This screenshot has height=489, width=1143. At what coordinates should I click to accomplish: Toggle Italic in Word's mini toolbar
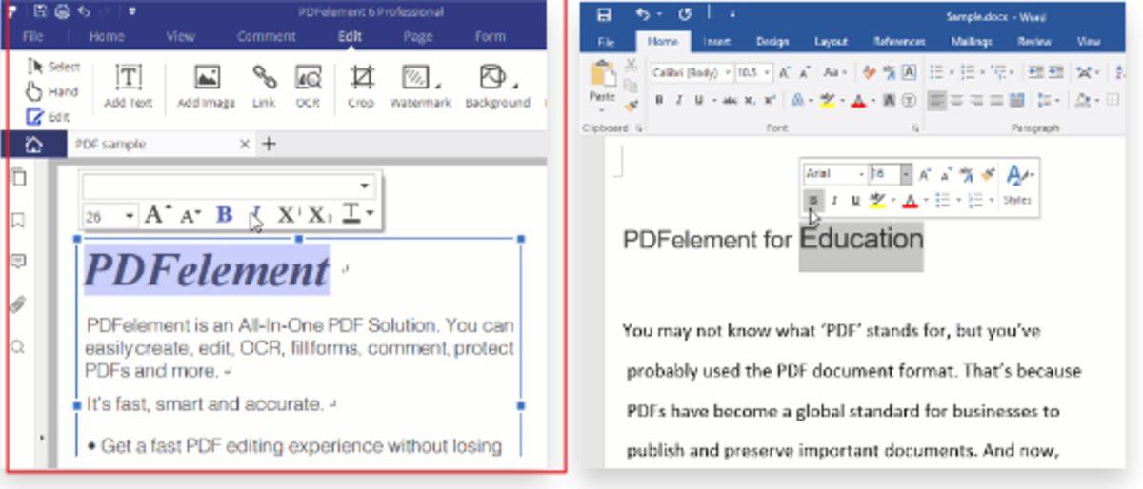pyautogui.click(x=833, y=200)
